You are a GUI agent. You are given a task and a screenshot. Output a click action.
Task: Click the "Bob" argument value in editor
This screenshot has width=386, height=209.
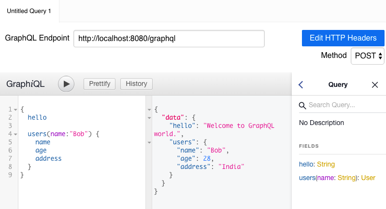click(79, 134)
